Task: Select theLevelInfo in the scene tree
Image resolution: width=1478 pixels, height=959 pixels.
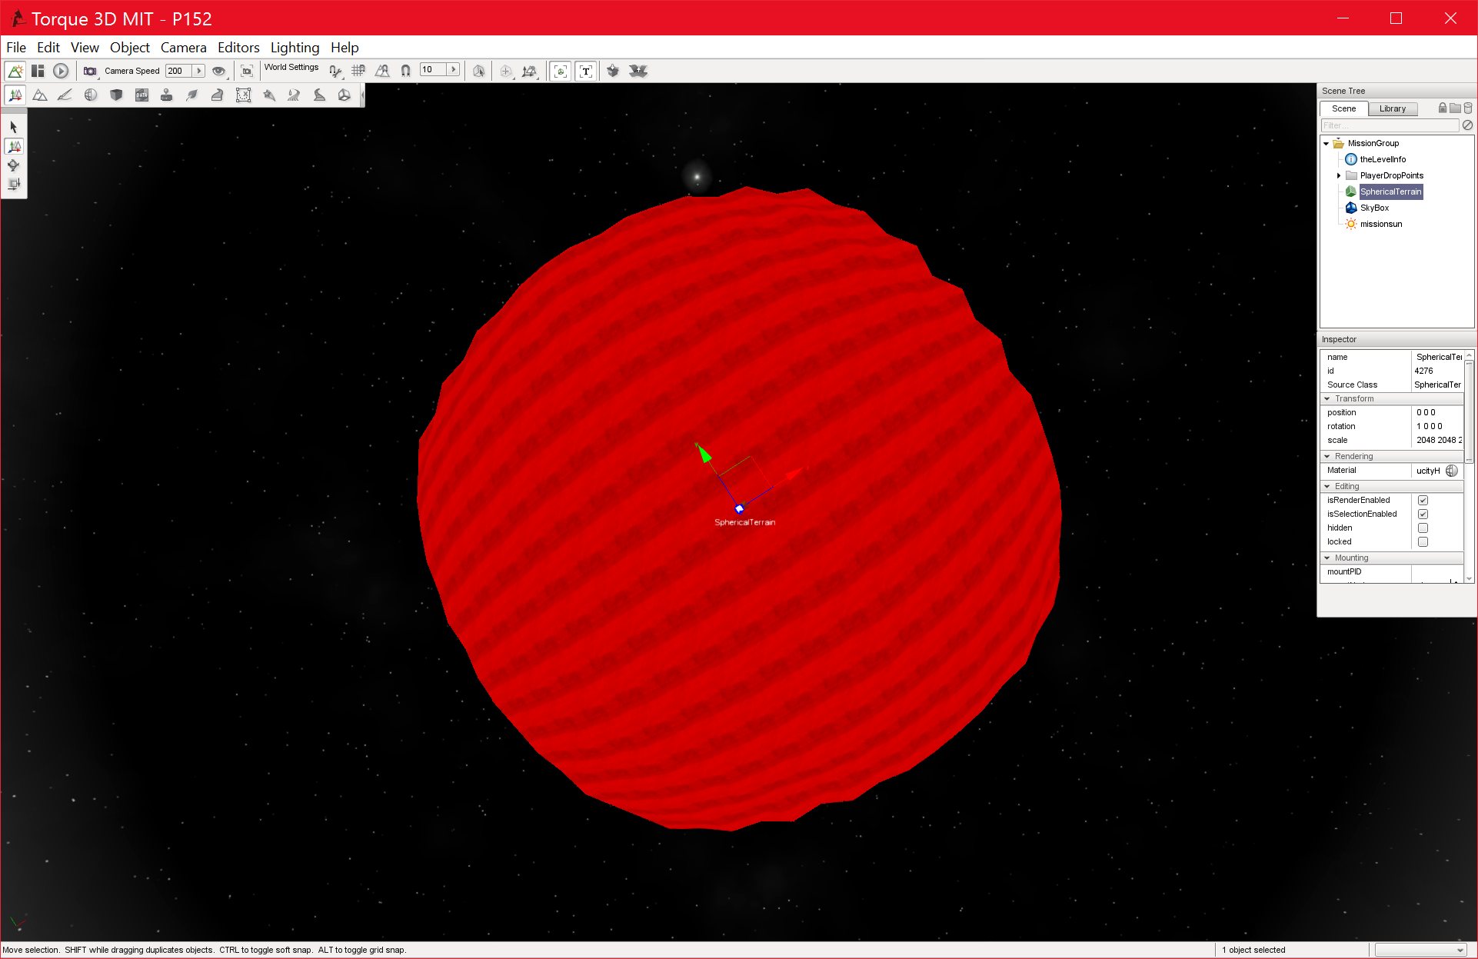Action: (1383, 159)
